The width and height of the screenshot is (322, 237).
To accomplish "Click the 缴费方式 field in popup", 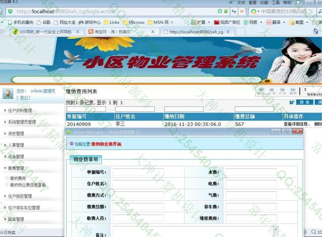I will pyautogui.click(x=138, y=195).
